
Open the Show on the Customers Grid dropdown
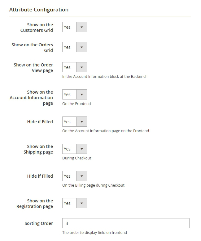tap(75, 27)
